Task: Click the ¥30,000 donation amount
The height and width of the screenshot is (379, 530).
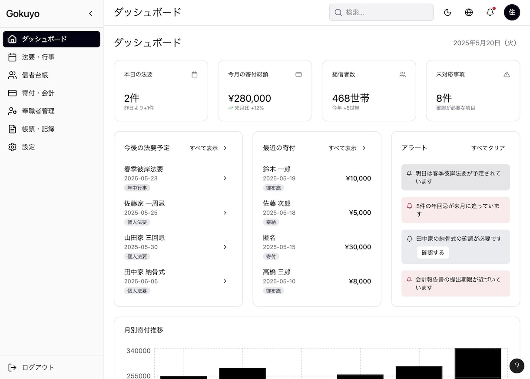Action: tap(358, 247)
